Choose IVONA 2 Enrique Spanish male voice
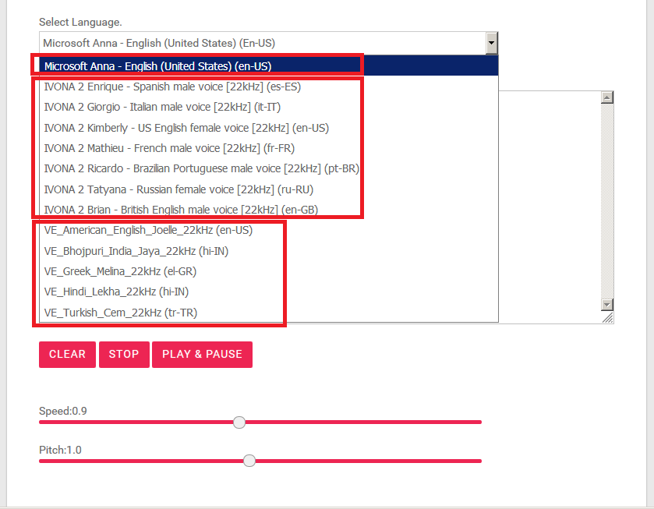 coord(269,87)
